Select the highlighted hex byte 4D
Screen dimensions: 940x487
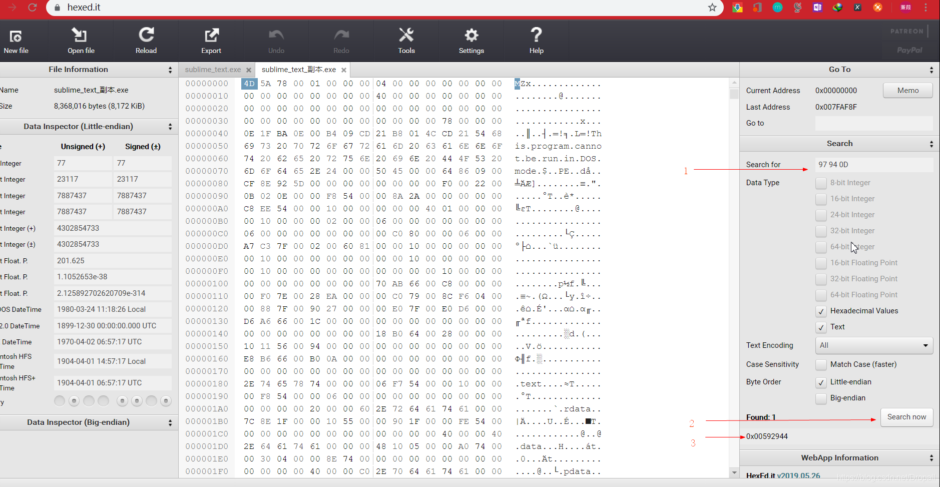(x=249, y=84)
